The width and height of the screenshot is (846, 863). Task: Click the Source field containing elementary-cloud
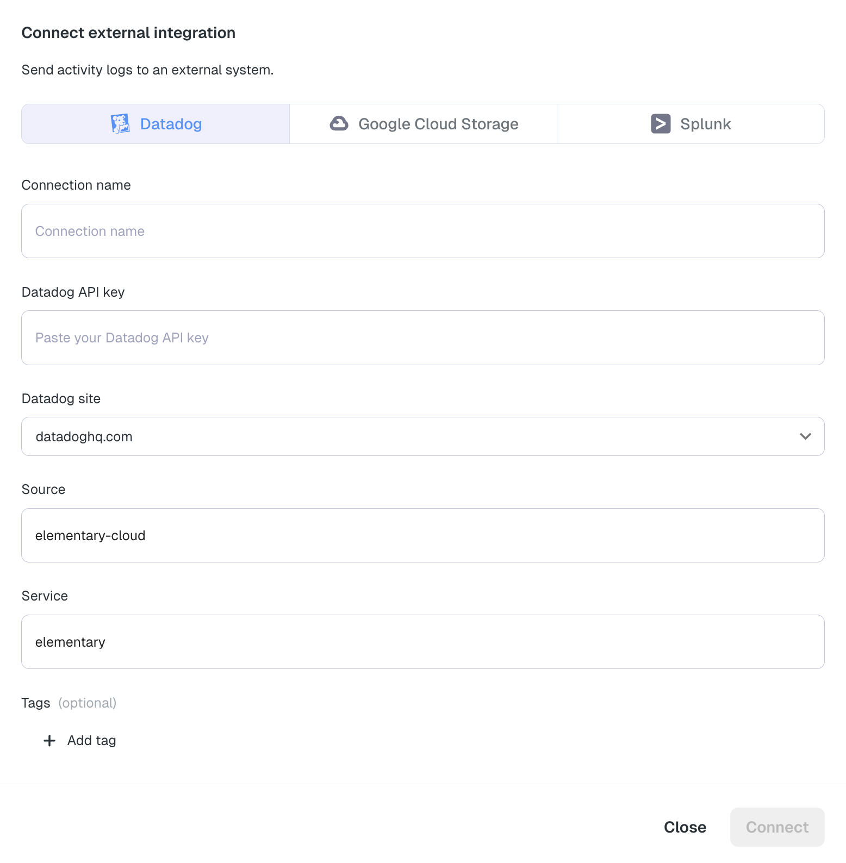pos(422,535)
